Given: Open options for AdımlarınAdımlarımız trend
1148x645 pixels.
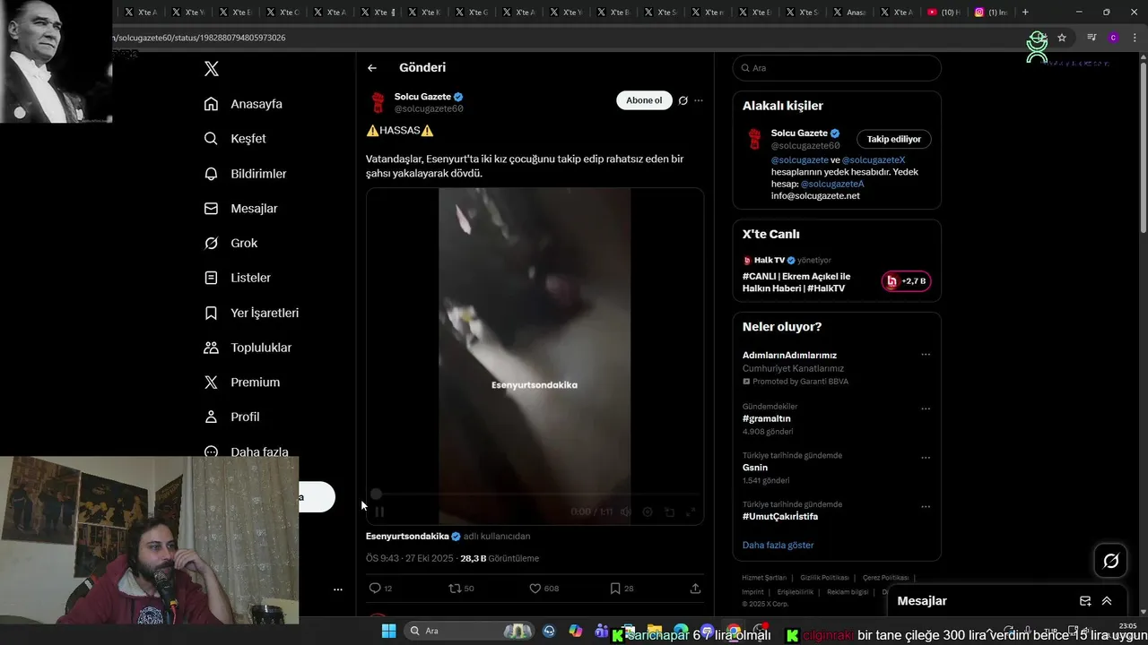Looking at the screenshot, I should point(926,355).
